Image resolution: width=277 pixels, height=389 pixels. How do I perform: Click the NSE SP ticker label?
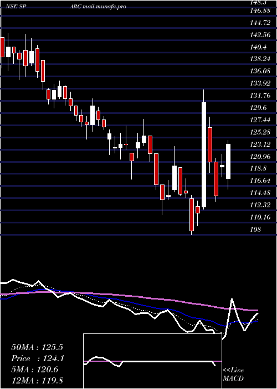pos(16,7)
